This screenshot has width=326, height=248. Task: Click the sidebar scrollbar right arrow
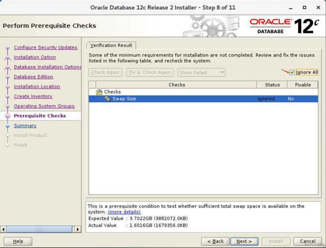pos(78,229)
